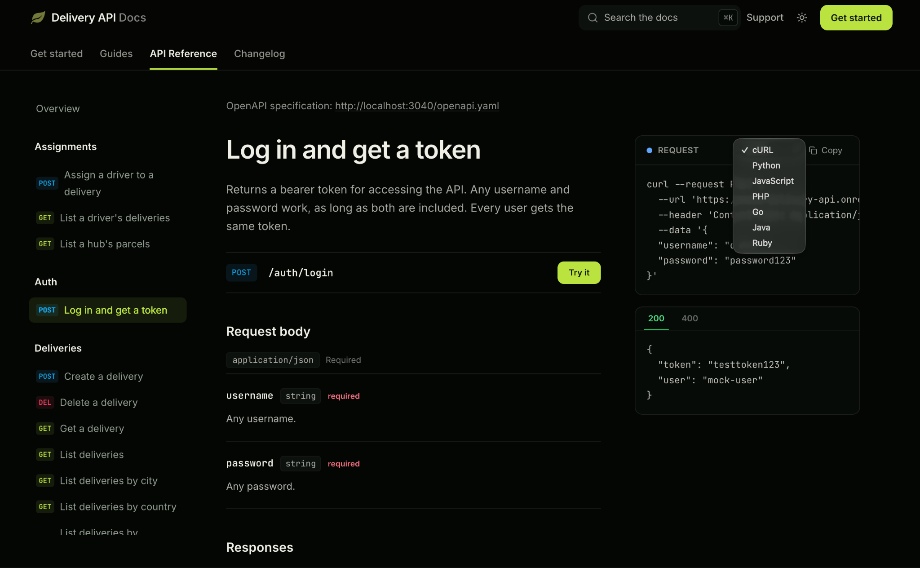Image resolution: width=920 pixels, height=568 pixels.
Task: Open the Support link
Action: [x=765, y=18]
